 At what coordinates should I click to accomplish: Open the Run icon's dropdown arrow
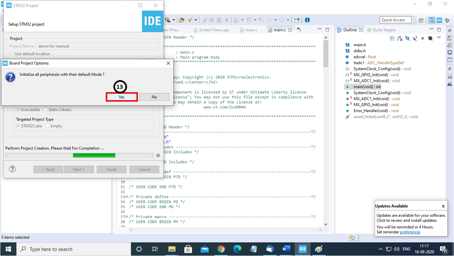click(x=174, y=20)
